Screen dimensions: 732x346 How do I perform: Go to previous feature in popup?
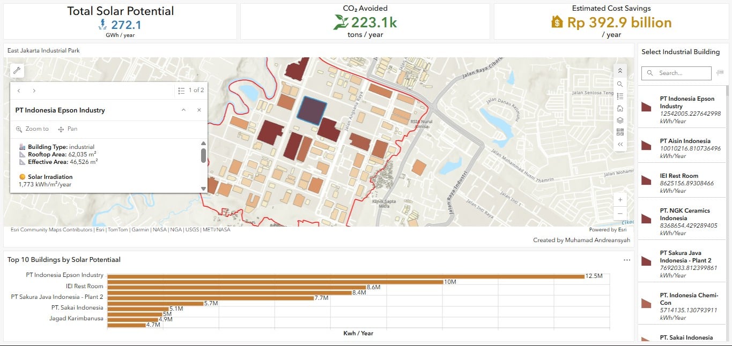click(x=19, y=91)
